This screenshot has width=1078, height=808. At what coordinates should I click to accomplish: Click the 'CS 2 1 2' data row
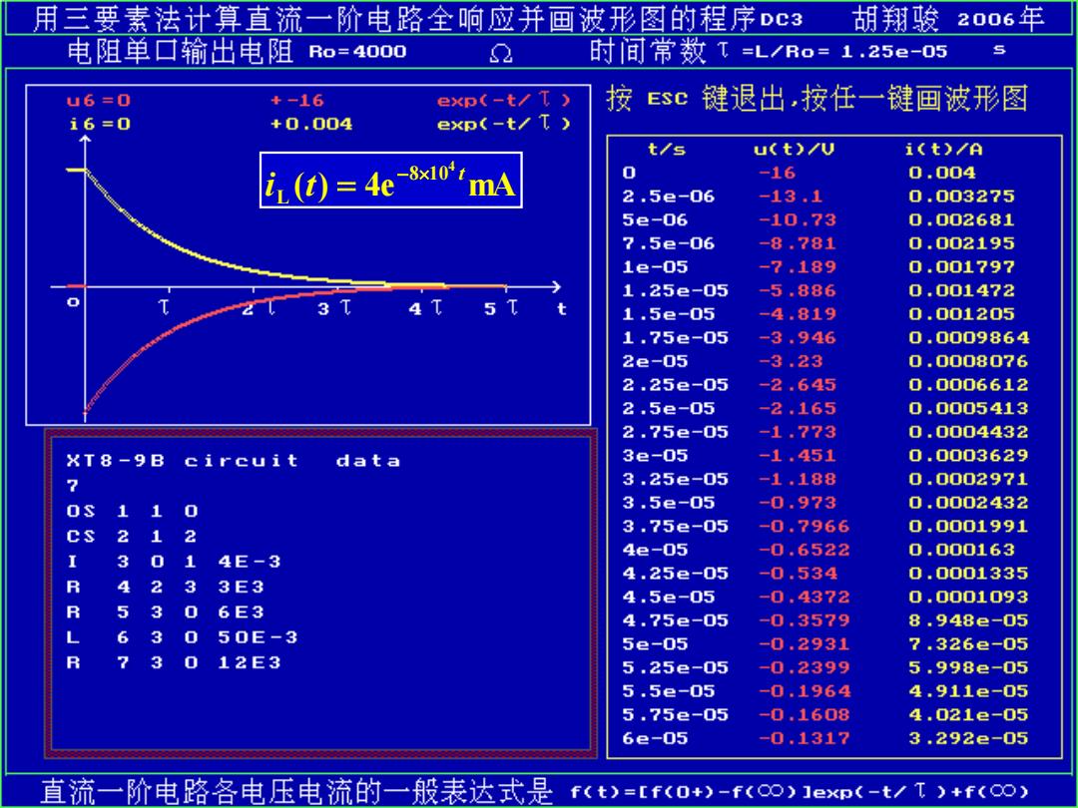(133, 537)
